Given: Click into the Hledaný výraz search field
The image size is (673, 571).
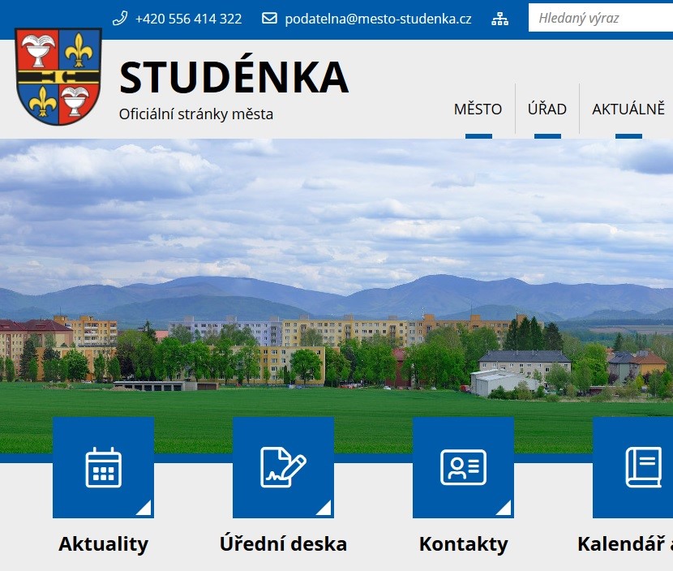Looking at the screenshot, I should 601,18.
